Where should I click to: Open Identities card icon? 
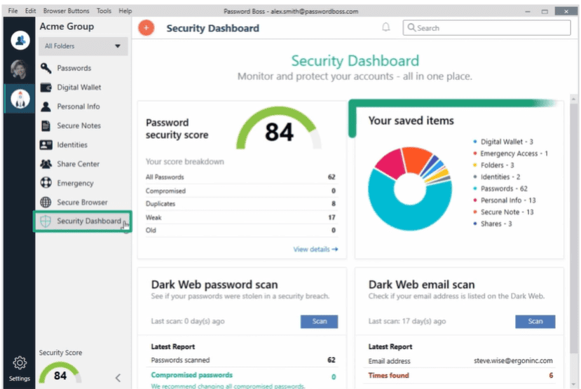tap(46, 144)
